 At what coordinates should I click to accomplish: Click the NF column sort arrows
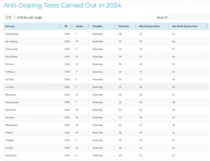[x=72, y=26]
